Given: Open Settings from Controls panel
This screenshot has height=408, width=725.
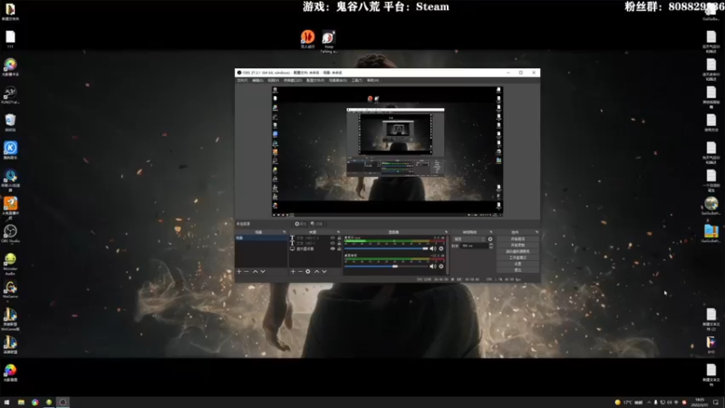Looking at the screenshot, I should (x=517, y=264).
